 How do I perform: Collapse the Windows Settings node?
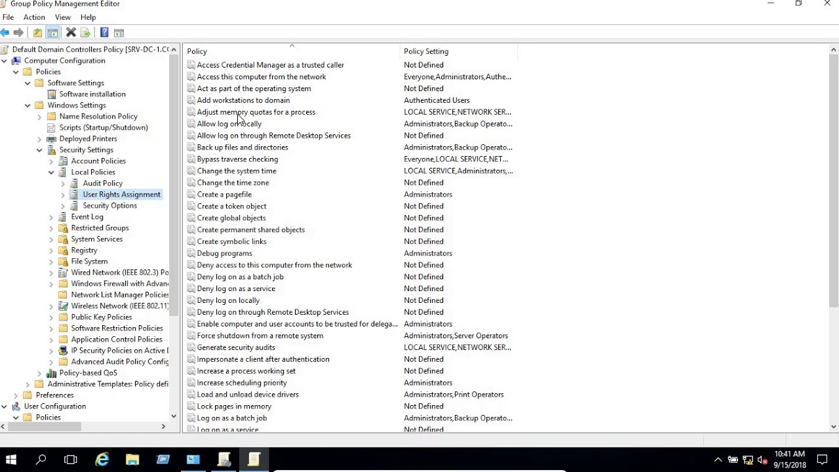[28, 105]
